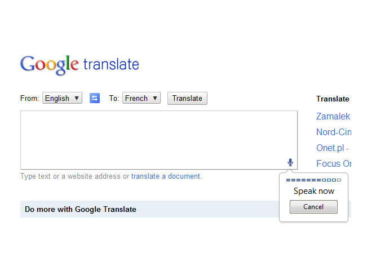Open the translate a document link
Screen dimensions: 372x279
click(166, 176)
